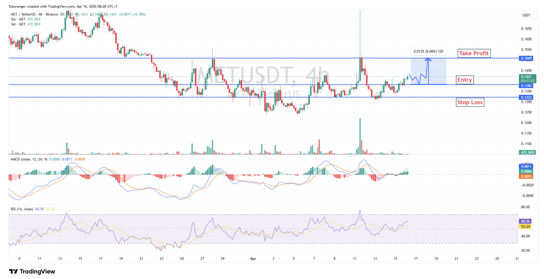This screenshot has width=544, height=279.
Task: Select the Entry text label
Action: 464,80
